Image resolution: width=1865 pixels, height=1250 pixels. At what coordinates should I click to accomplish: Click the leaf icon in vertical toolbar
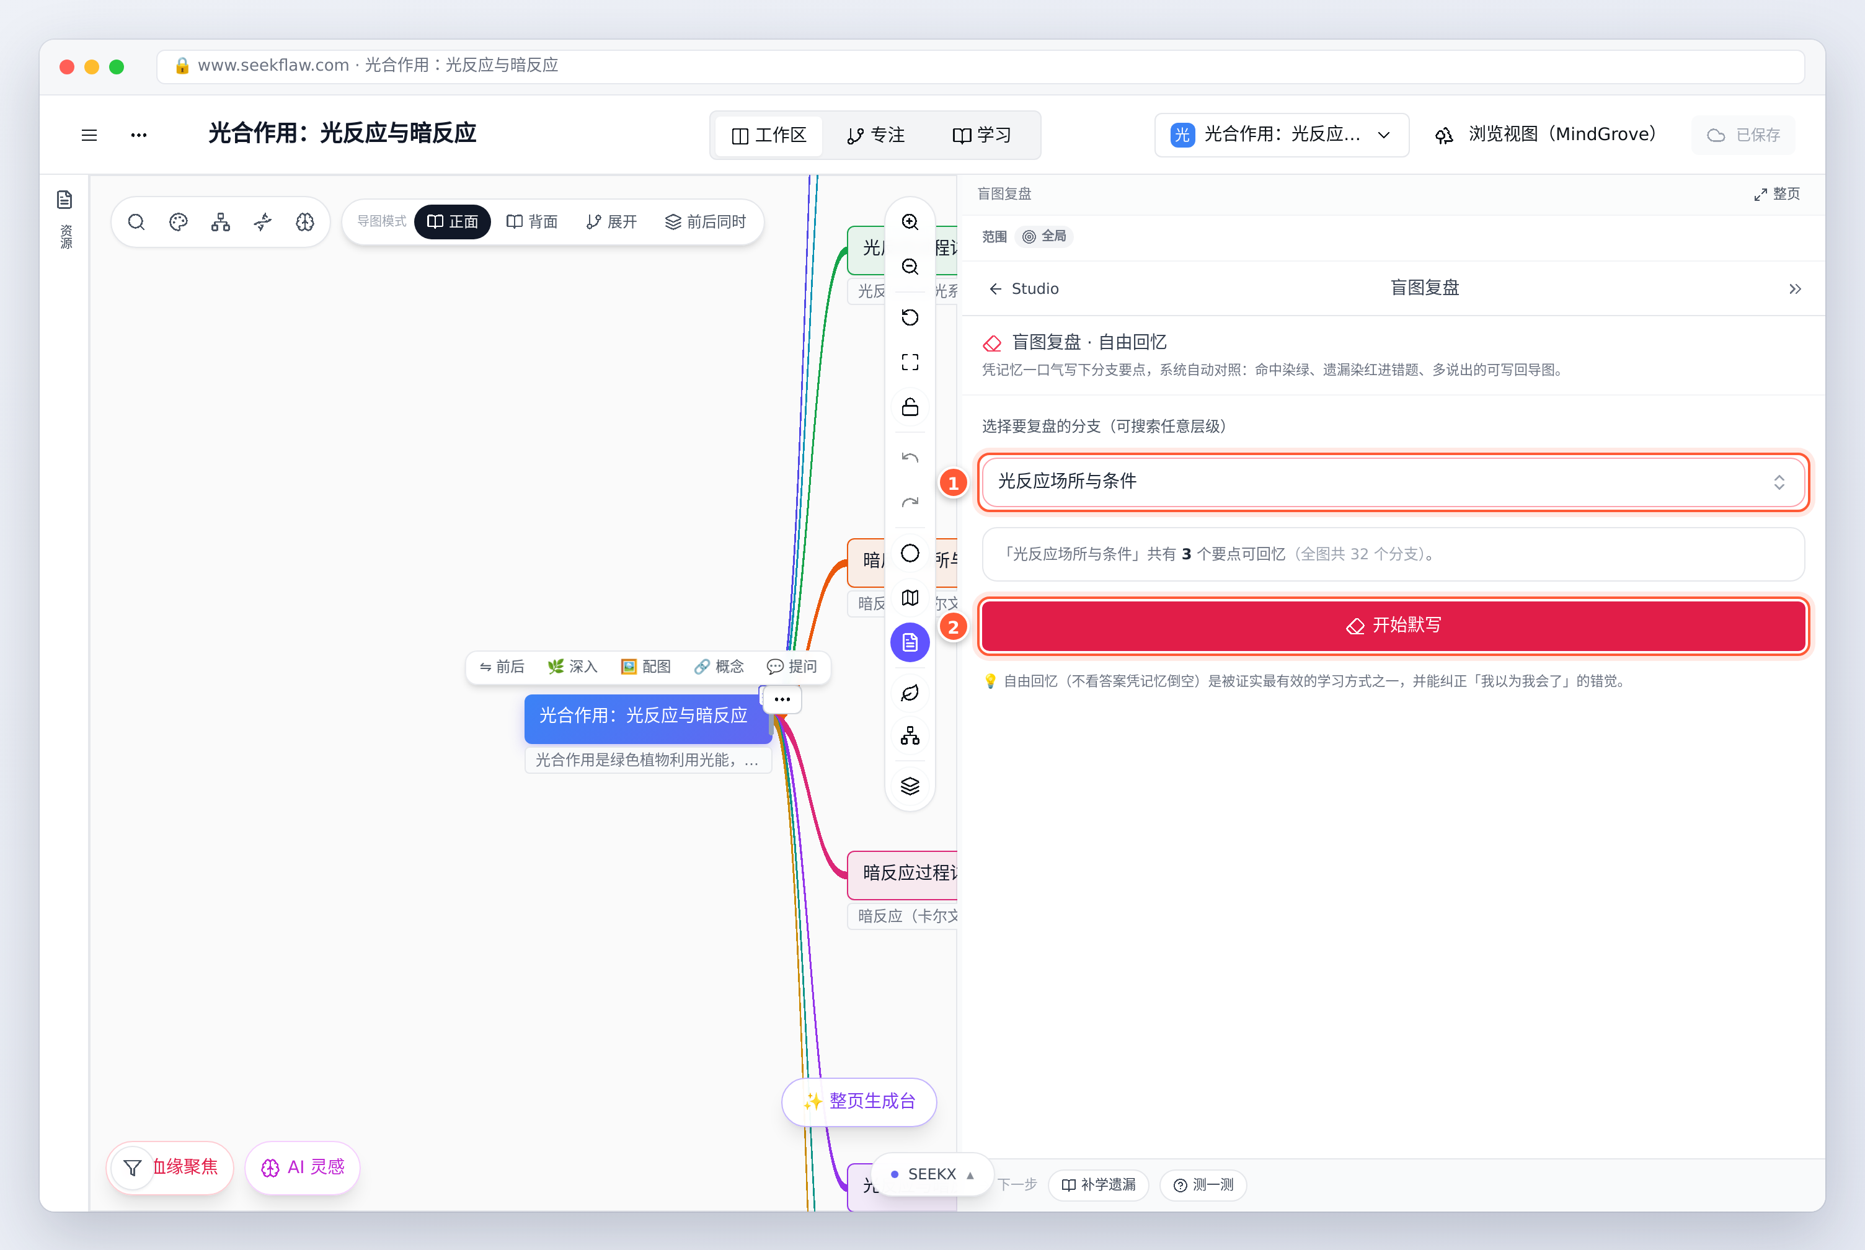[x=910, y=693]
